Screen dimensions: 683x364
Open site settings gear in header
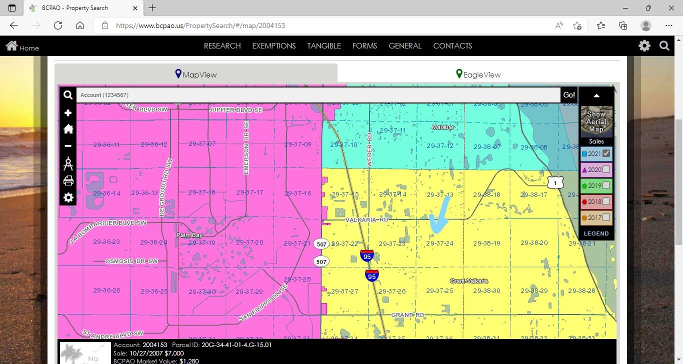pyautogui.click(x=644, y=46)
